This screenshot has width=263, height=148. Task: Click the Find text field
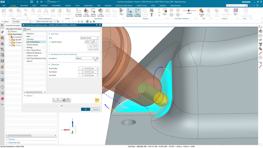[x=66, y=29]
